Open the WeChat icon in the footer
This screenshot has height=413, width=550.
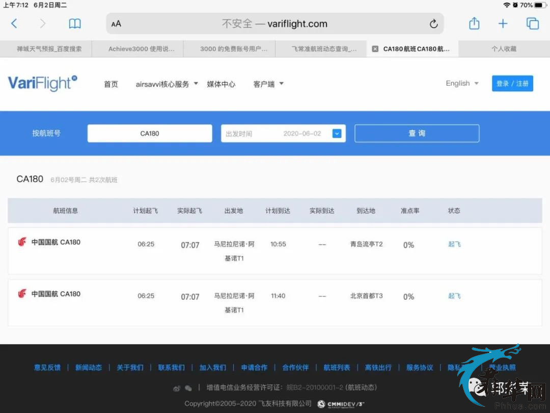[188, 388]
